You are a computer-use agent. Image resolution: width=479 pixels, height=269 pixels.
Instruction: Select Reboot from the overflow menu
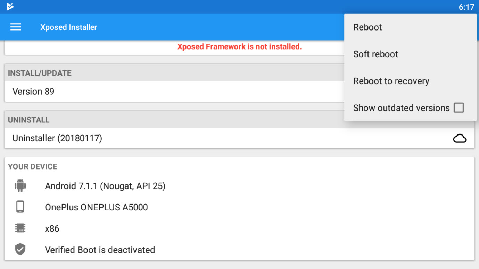coord(410,27)
